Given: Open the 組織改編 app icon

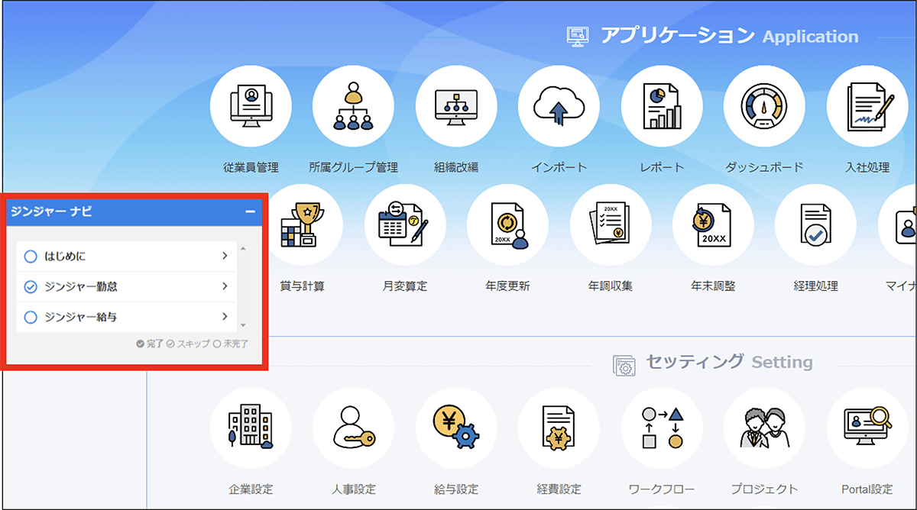Looking at the screenshot, I should click(x=456, y=106).
